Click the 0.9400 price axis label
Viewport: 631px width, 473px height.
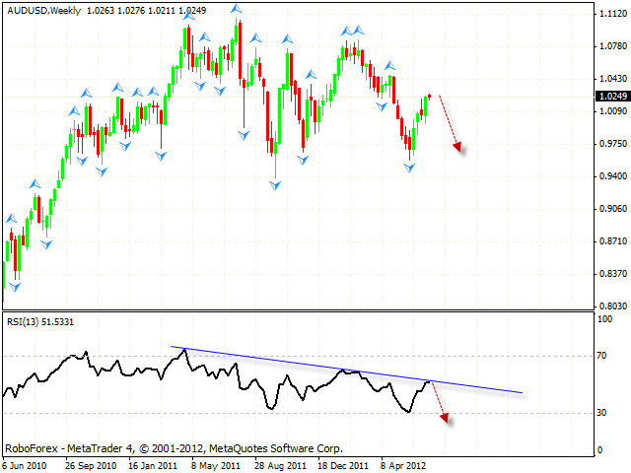click(611, 176)
